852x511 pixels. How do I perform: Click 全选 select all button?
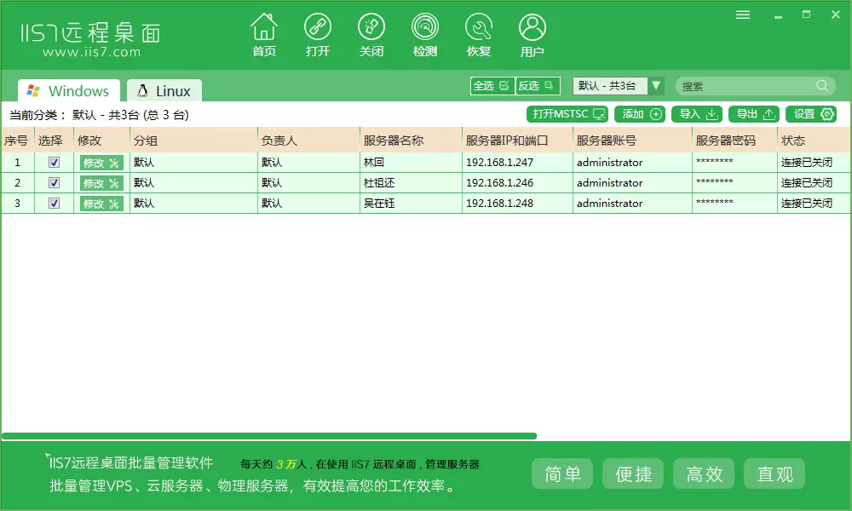[492, 86]
